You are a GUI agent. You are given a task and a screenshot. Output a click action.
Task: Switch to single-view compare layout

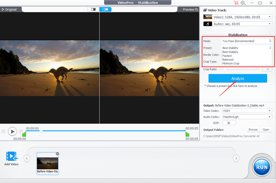pyautogui.click(x=93, y=9)
